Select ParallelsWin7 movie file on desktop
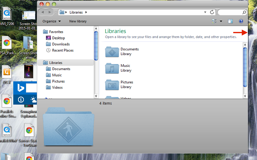Screen dimensions: 257x160 point(8,132)
